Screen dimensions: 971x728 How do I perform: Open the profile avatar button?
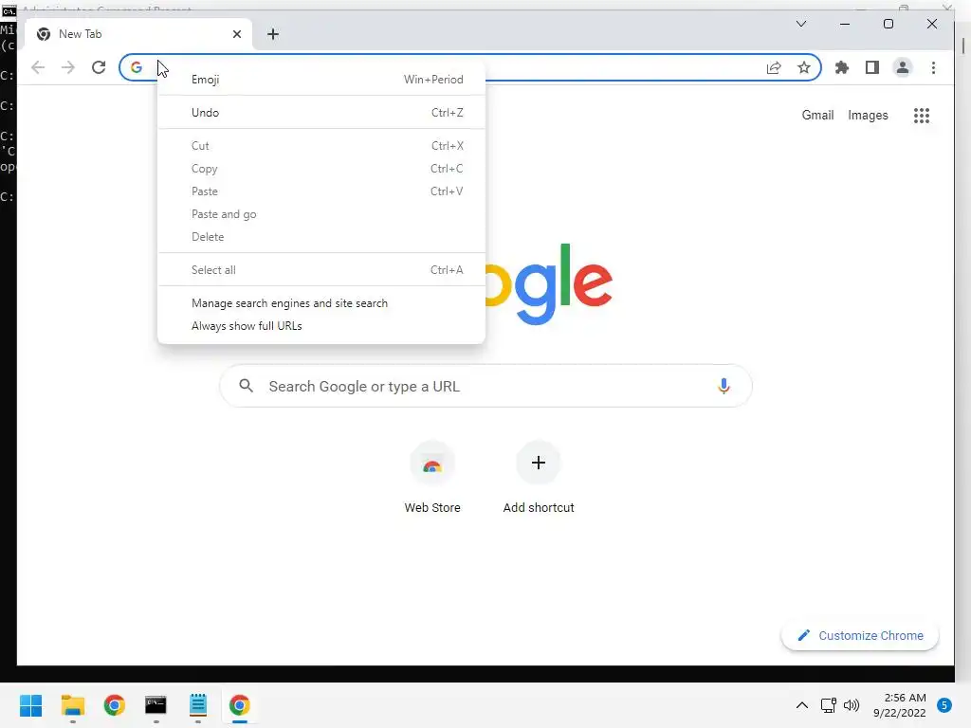tap(903, 67)
